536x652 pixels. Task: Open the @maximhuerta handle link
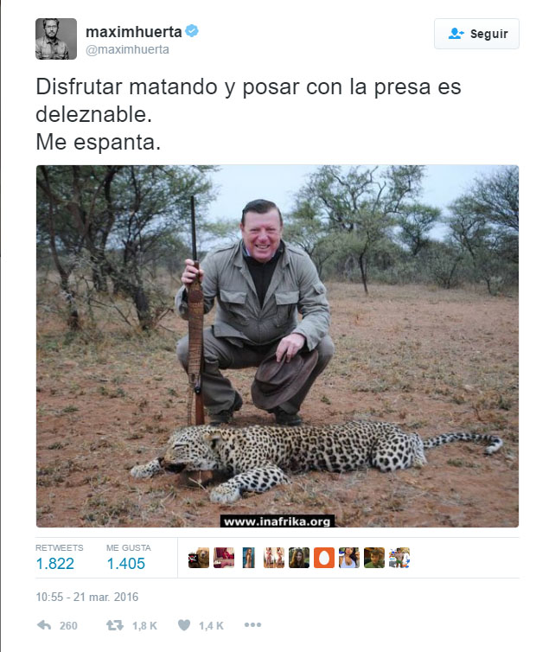[x=127, y=49]
